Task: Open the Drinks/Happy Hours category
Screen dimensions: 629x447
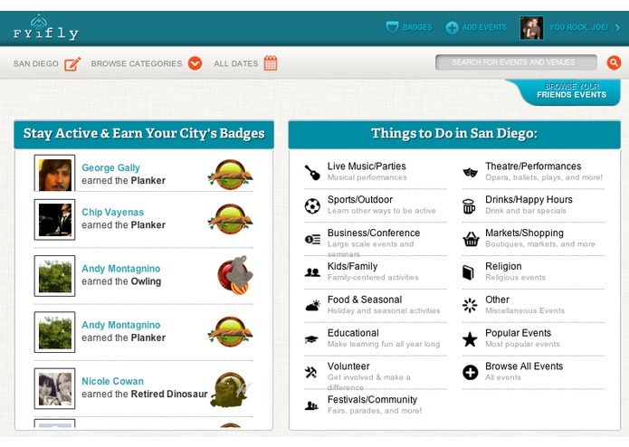Action: coord(529,200)
